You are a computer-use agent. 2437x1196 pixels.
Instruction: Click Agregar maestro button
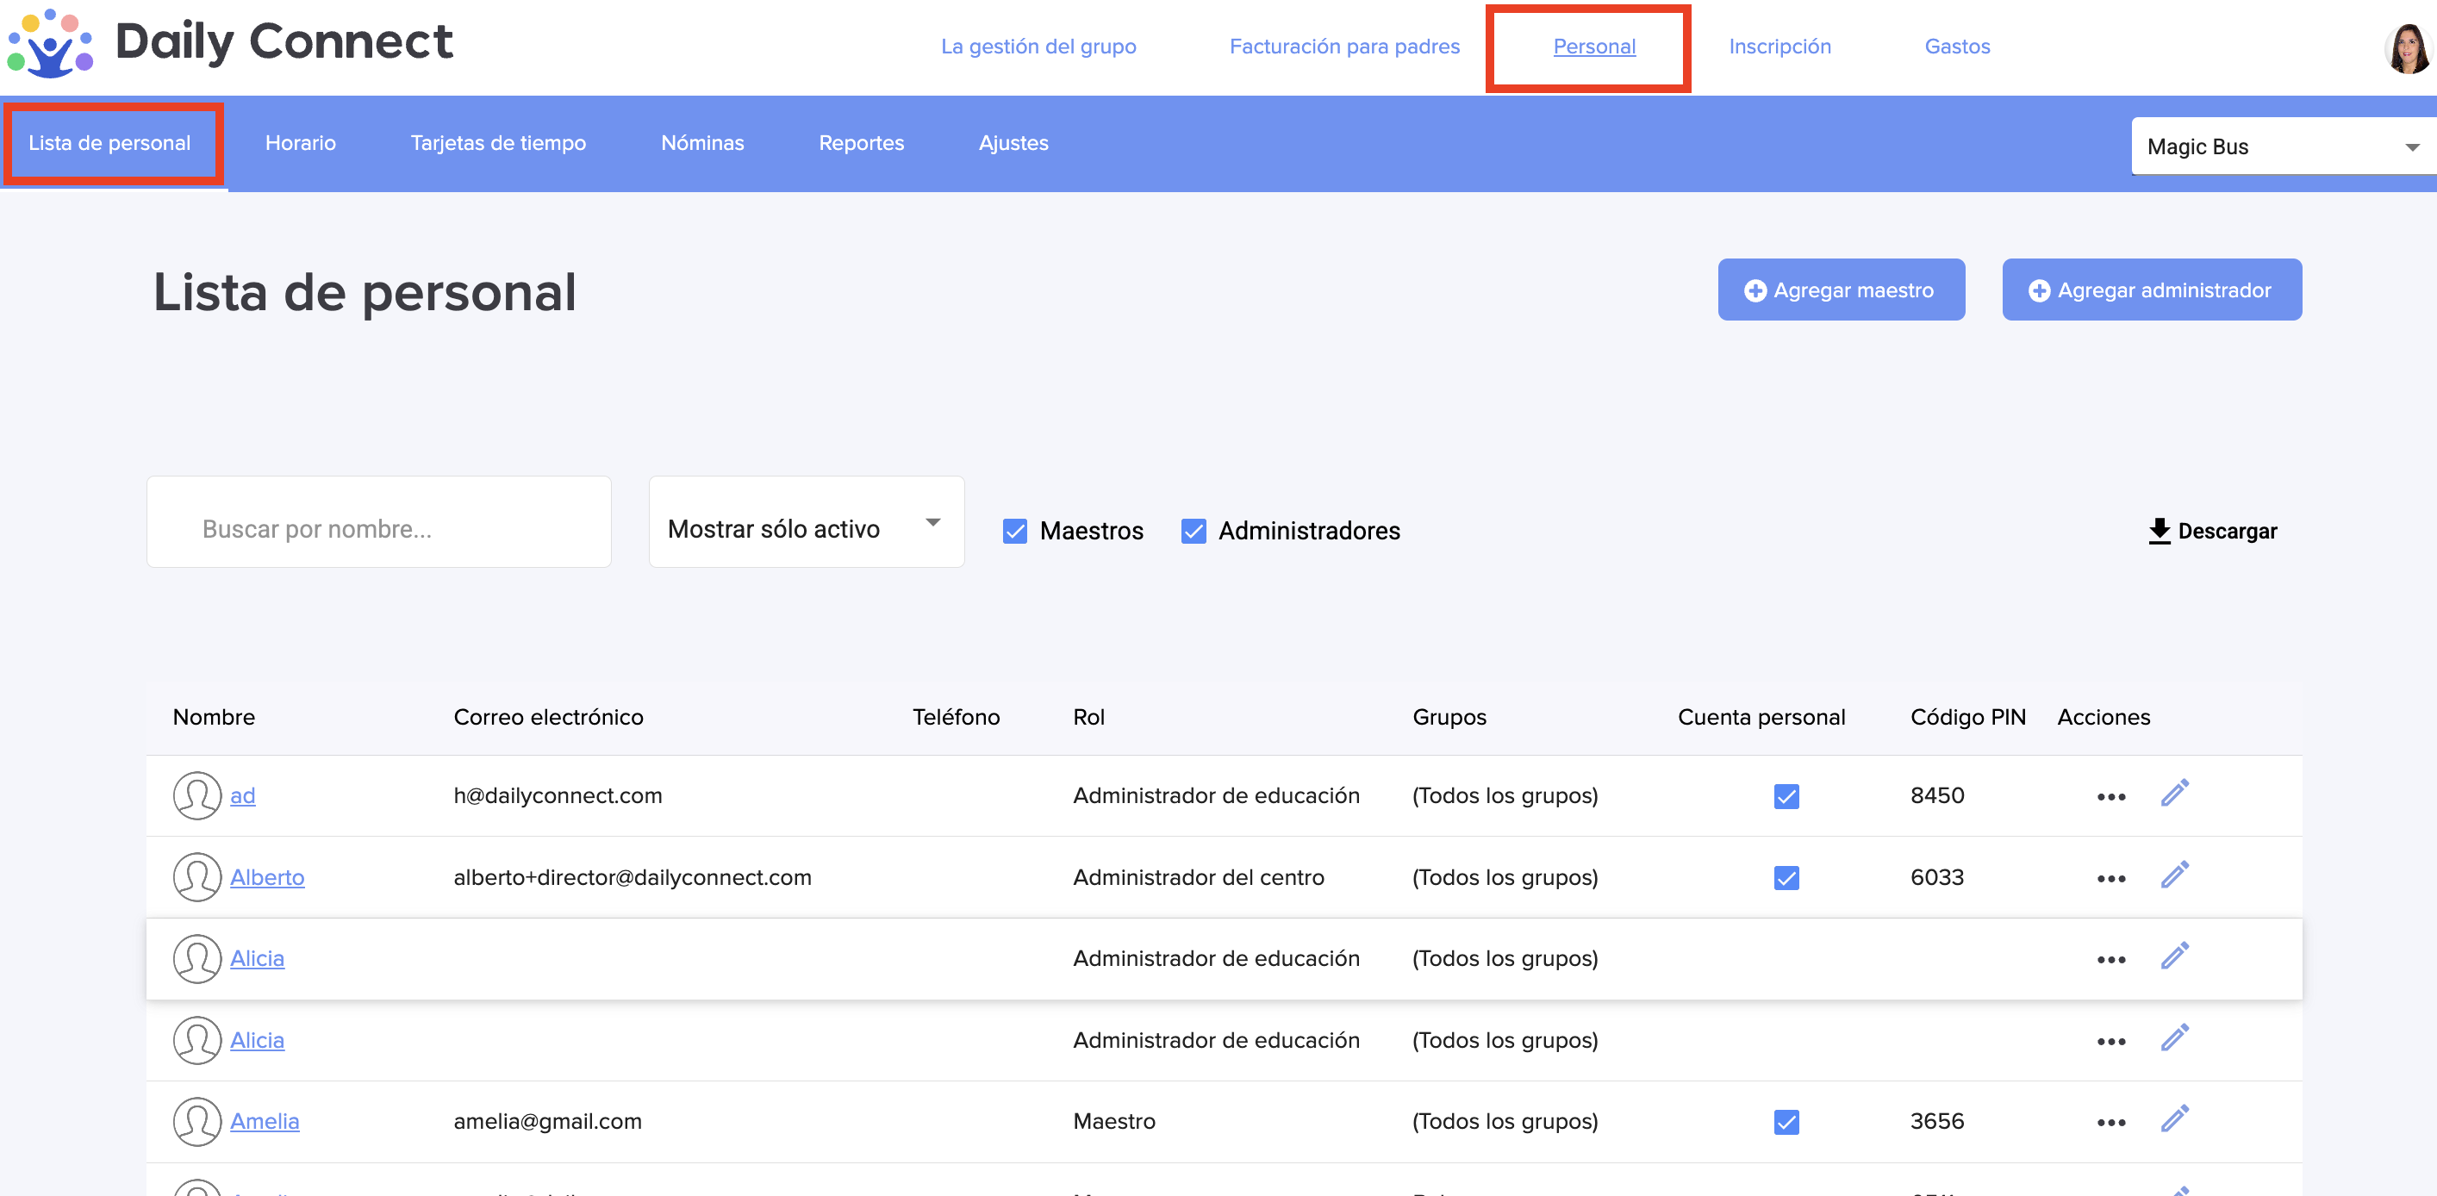pyautogui.click(x=1840, y=290)
